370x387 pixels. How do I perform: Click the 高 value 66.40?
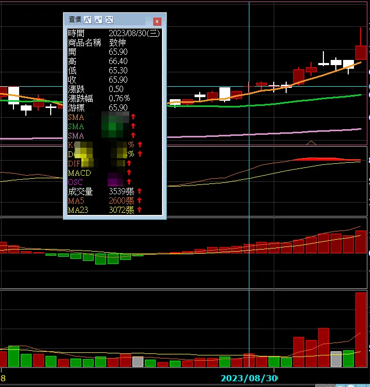[118, 61]
